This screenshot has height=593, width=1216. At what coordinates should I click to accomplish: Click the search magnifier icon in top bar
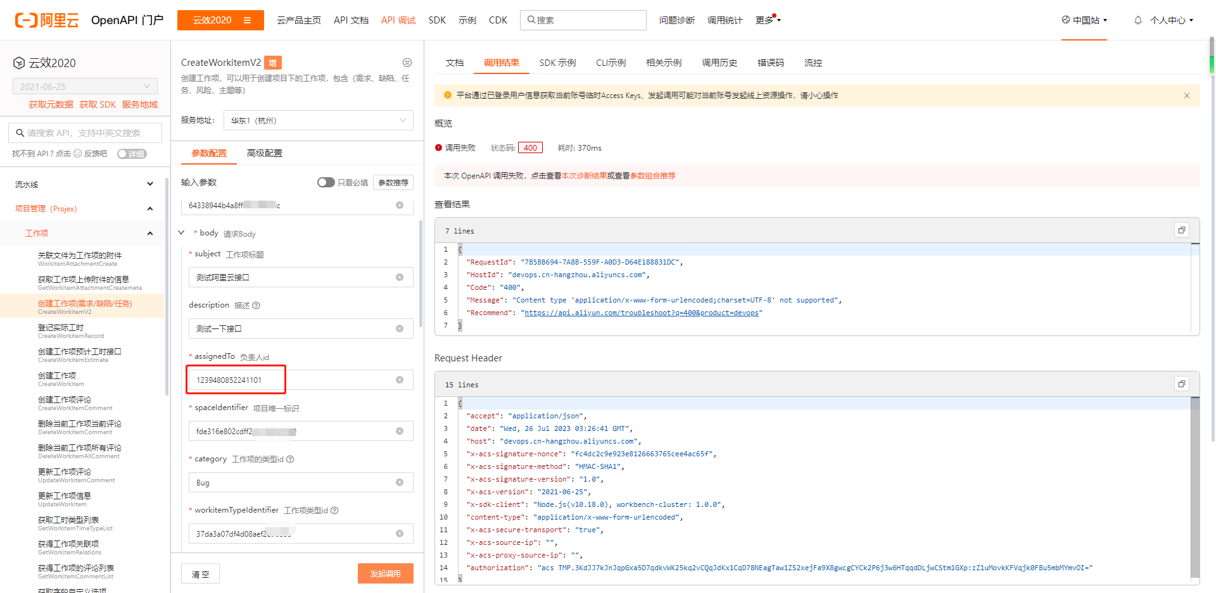(x=531, y=20)
